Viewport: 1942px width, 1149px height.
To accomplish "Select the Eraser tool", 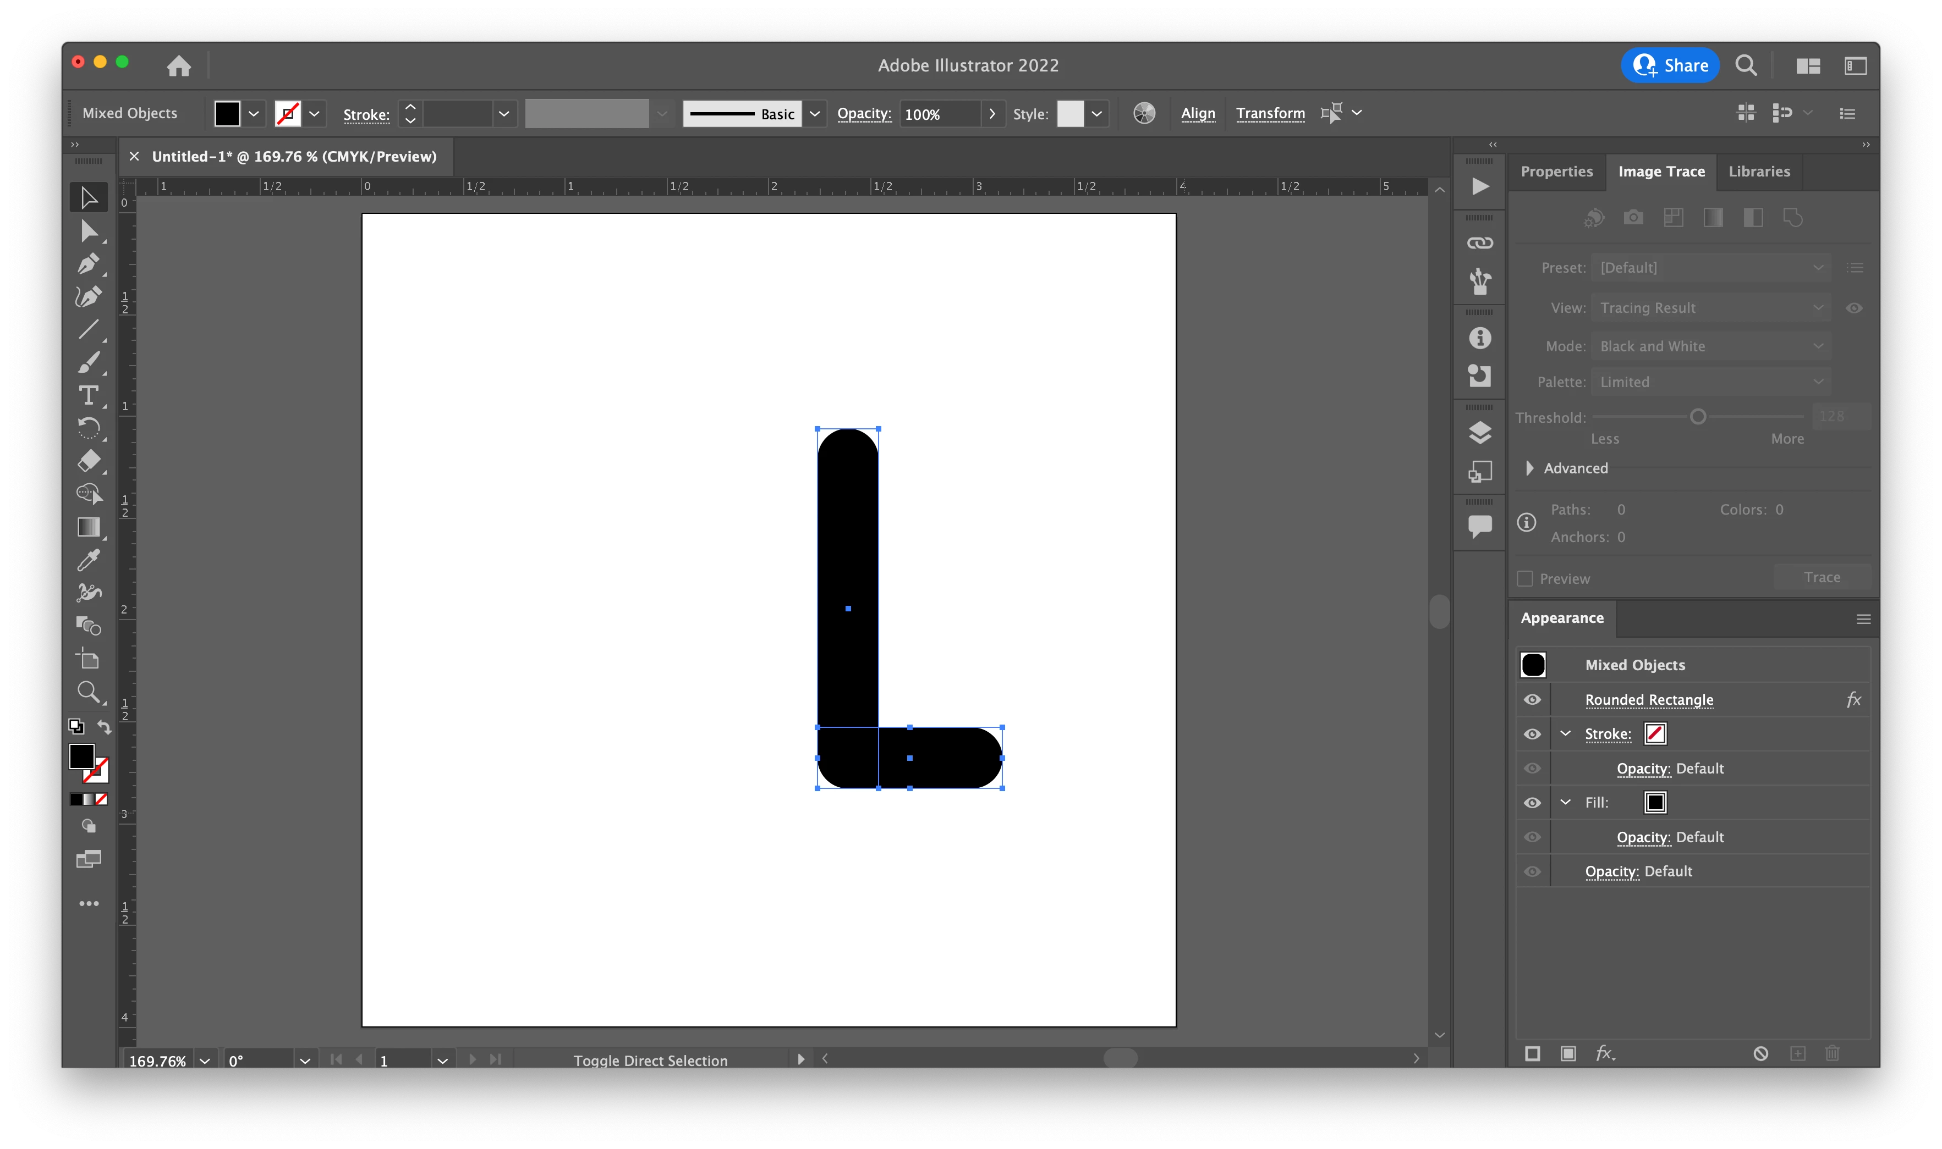I will click(x=89, y=461).
